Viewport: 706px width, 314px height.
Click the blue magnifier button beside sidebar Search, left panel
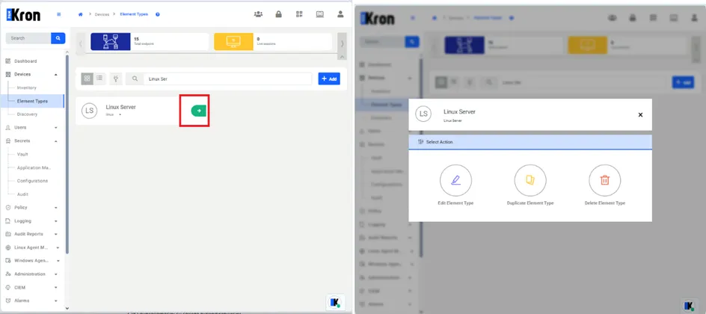(58, 38)
